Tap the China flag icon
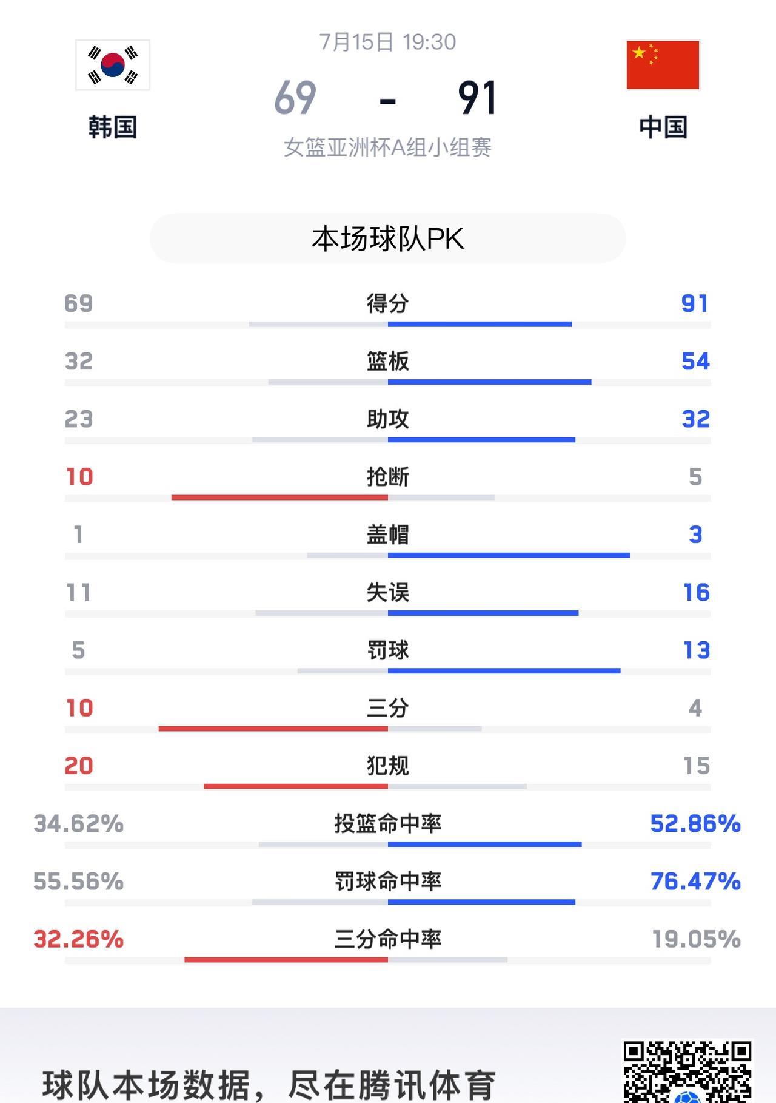776x1103 pixels. tap(663, 65)
